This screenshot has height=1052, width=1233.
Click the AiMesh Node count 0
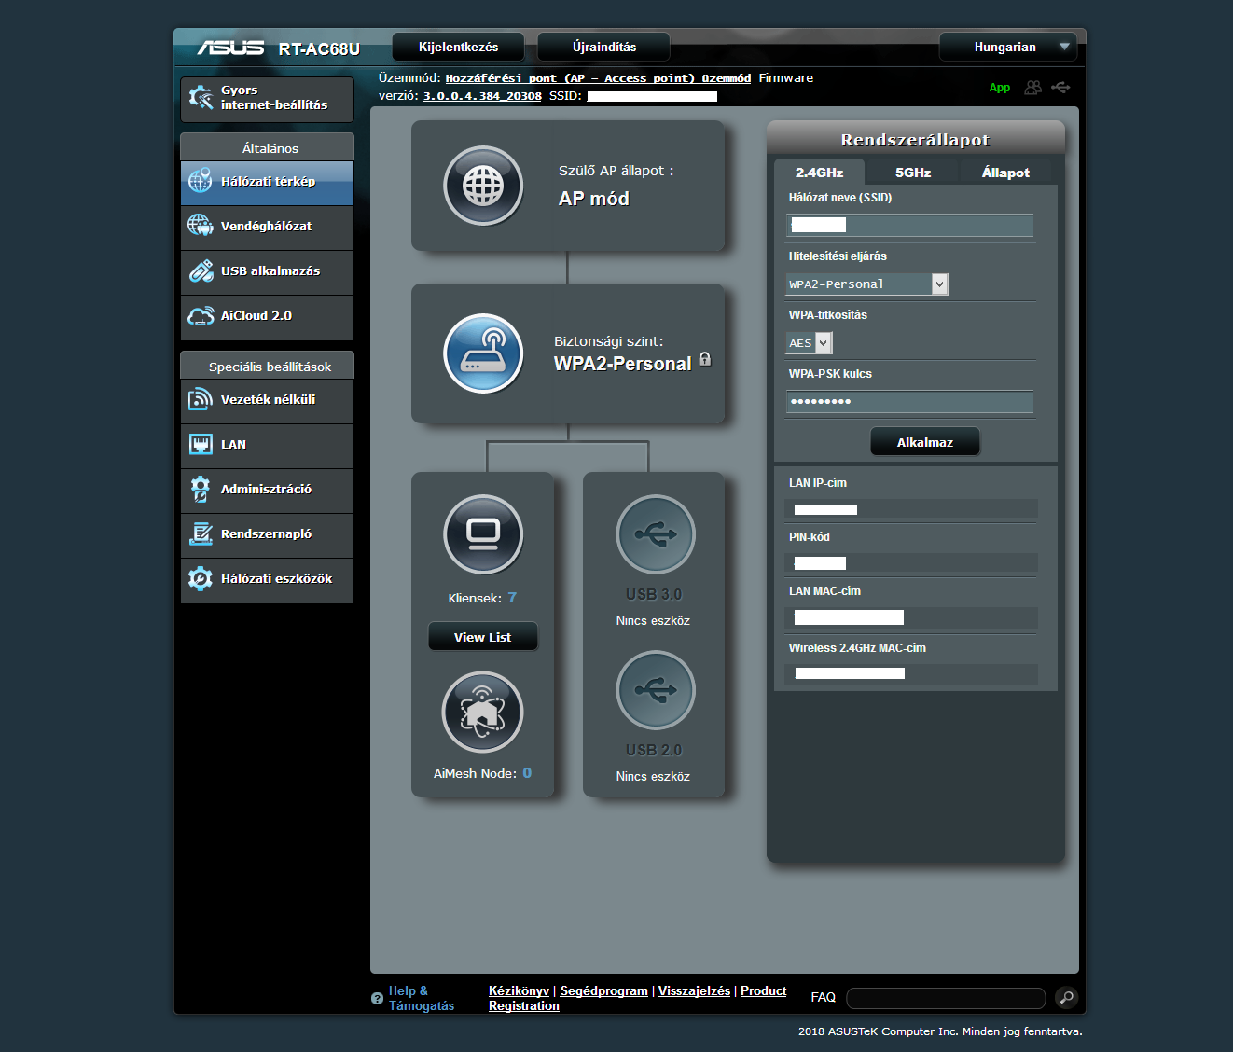click(x=527, y=773)
